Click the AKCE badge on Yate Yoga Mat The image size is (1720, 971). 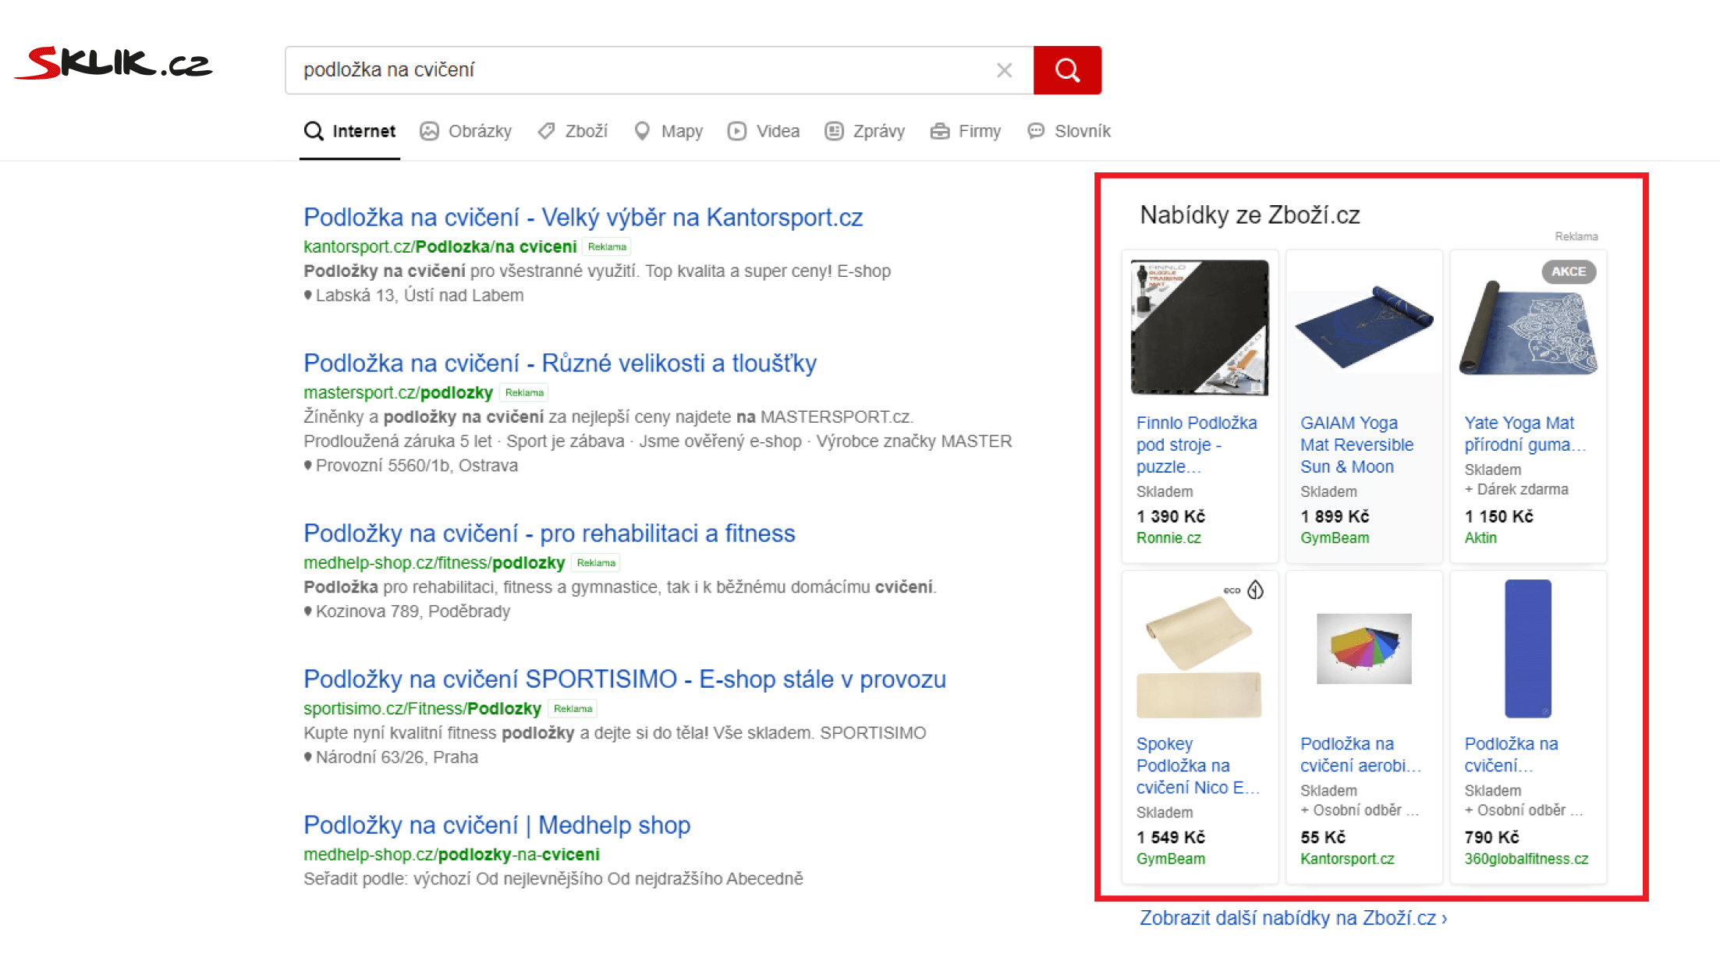(1569, 271)
